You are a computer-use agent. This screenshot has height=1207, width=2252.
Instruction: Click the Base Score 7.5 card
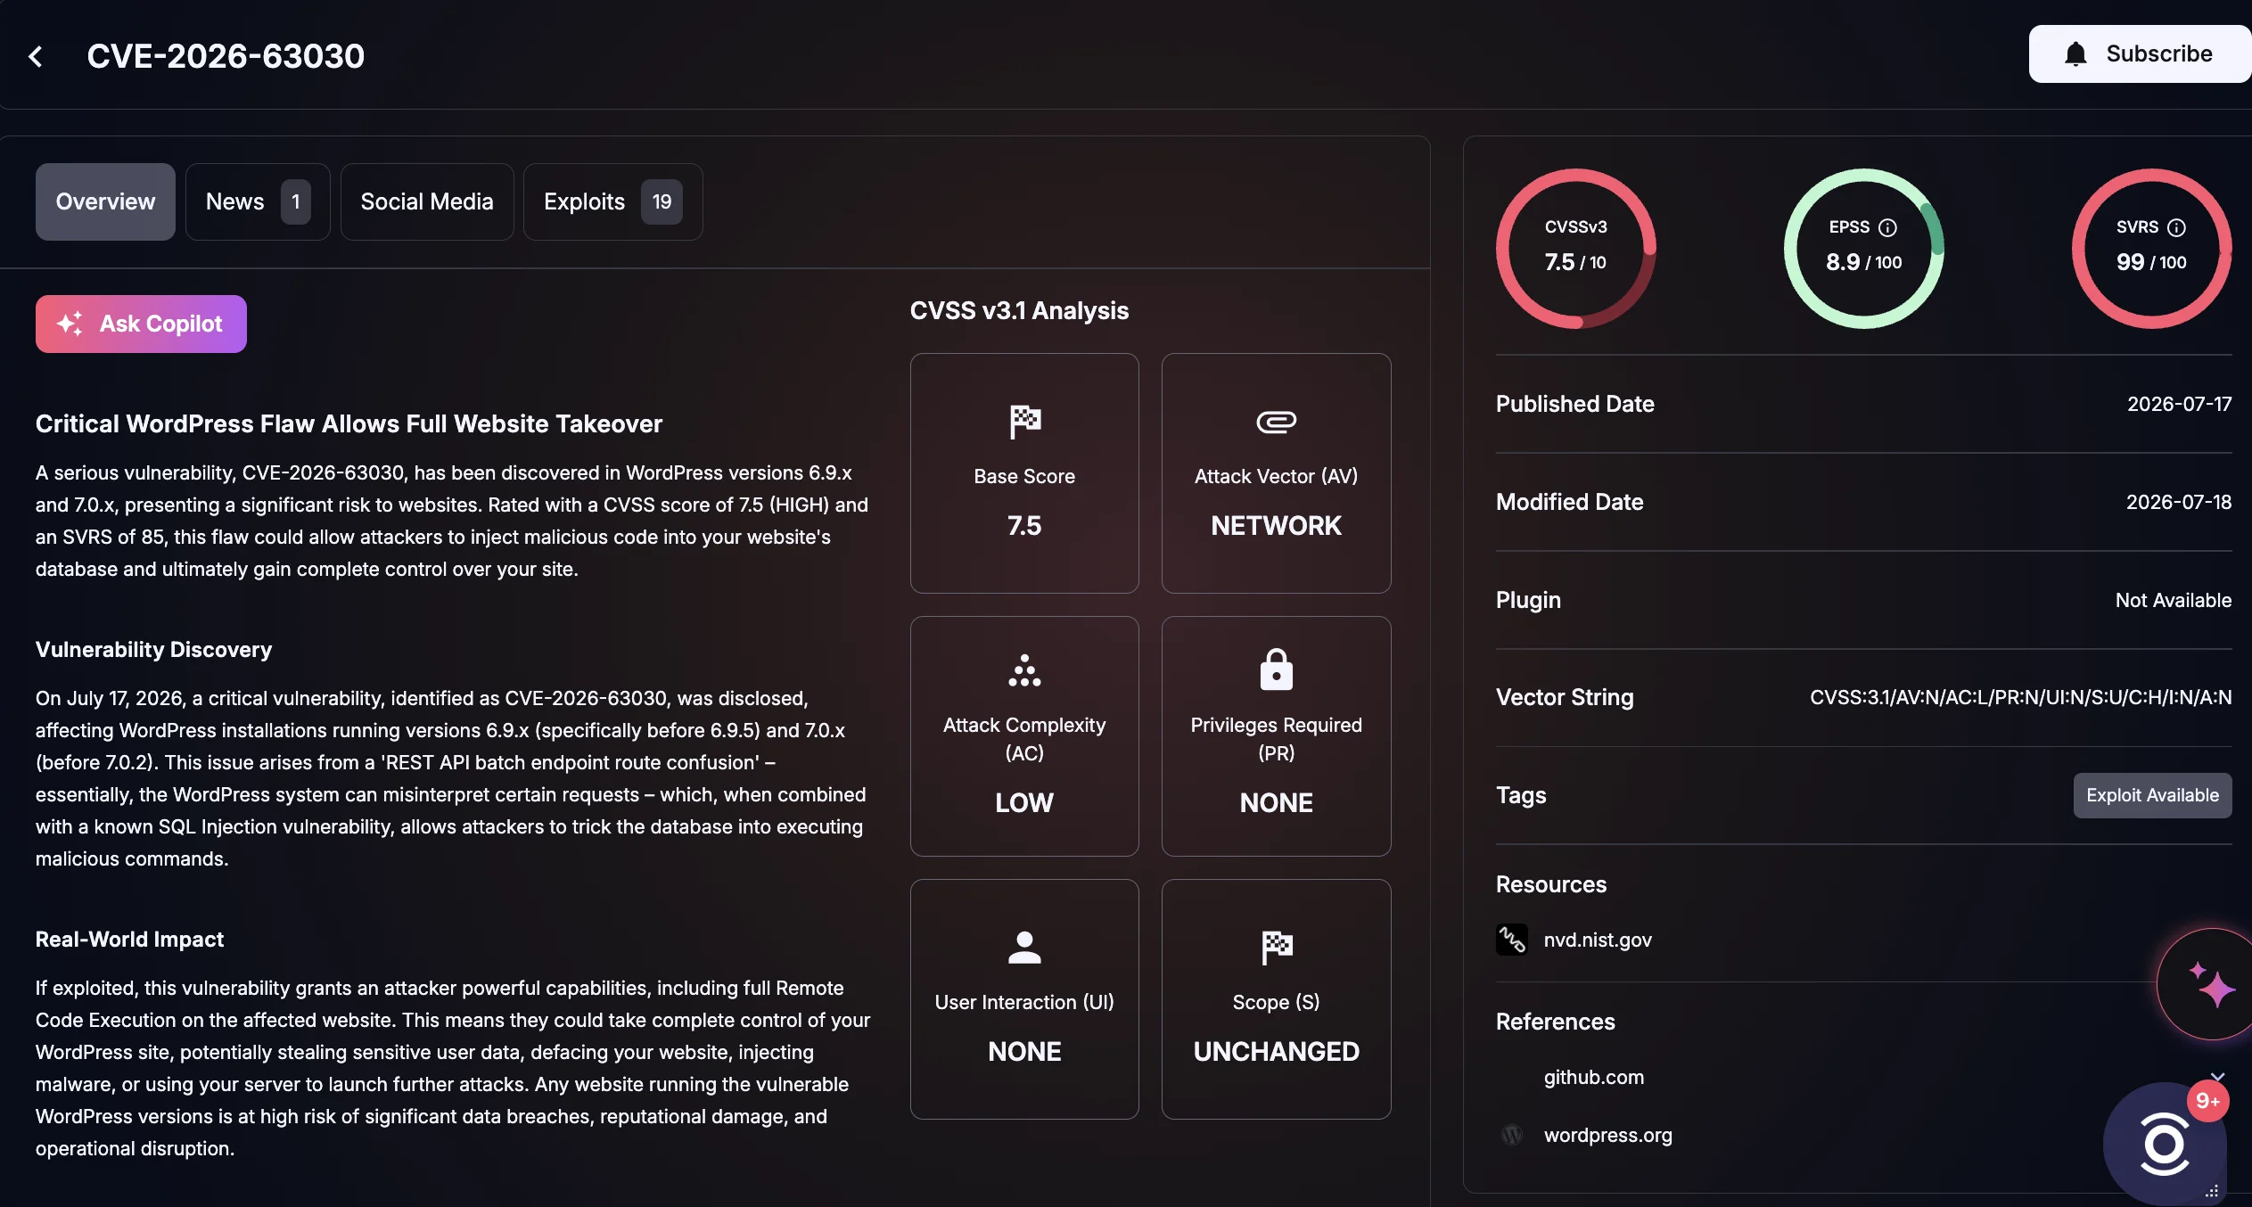(x=1024, y=473)
